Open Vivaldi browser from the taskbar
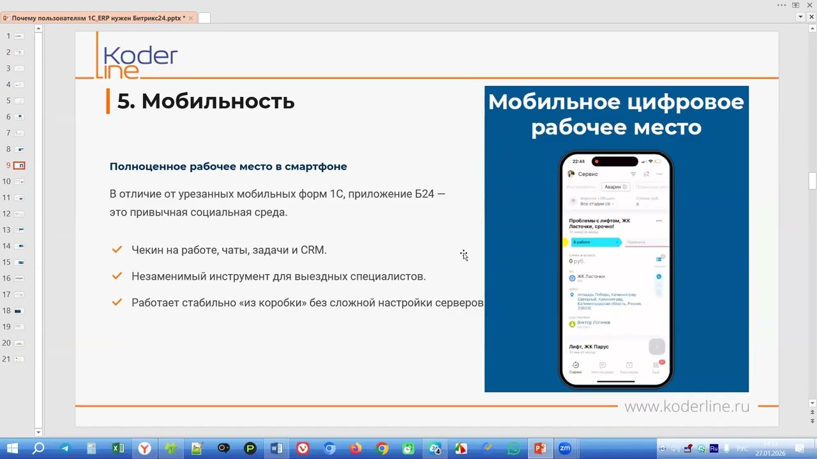This screenshot has width=817, height=459. coord(303,449)
